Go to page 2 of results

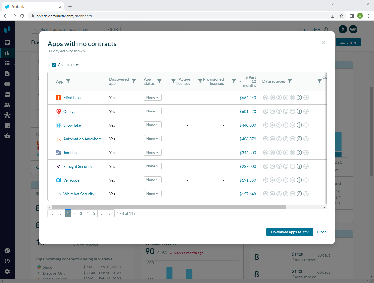pos(74,213)
